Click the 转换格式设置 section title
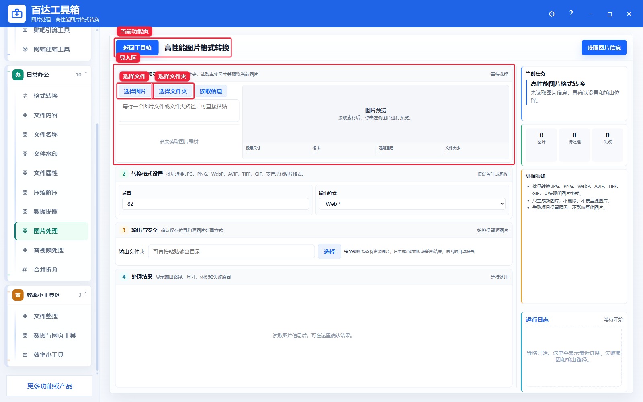 (147, 174)
